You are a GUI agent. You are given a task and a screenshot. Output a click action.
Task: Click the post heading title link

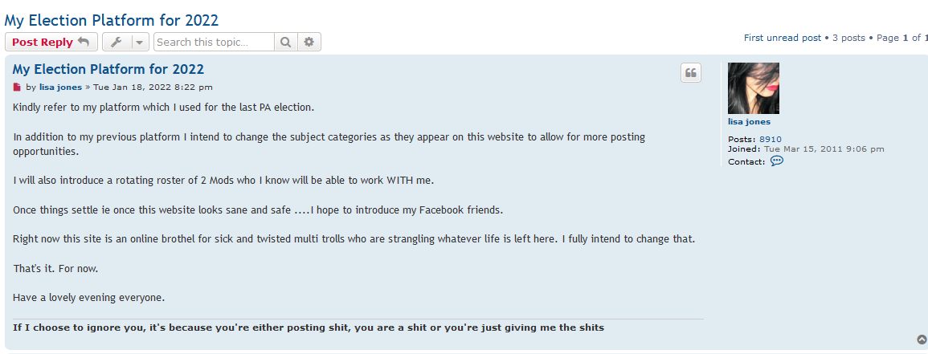108,69
